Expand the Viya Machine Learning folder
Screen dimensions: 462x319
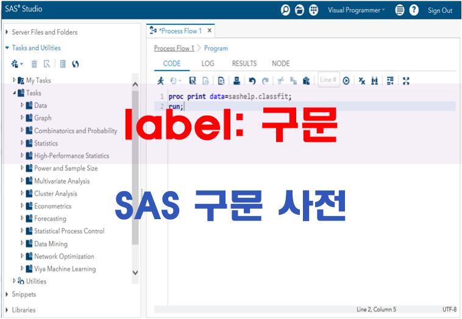(x=22, y=268)
